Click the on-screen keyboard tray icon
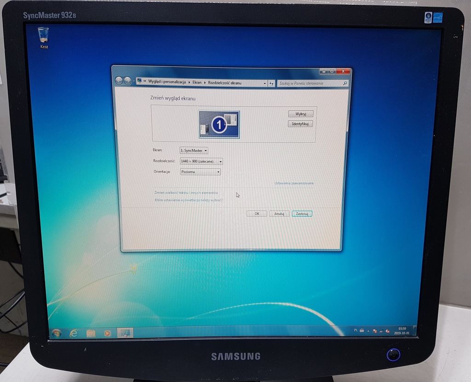The image size is (471, 382). pos(362,330)
